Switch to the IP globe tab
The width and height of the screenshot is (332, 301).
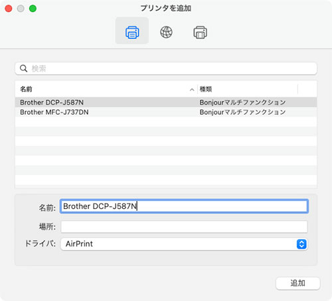pyautogui.click(x=166, y=32)
